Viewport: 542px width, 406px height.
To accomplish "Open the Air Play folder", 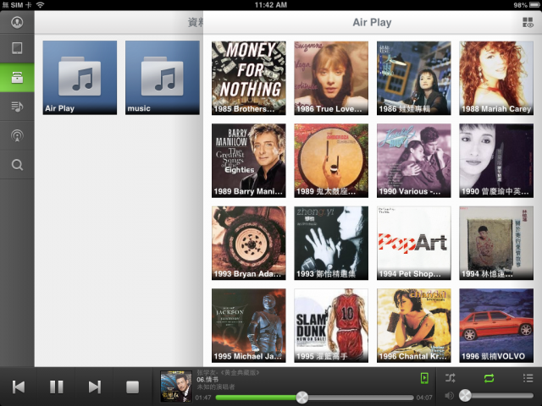I will 80,78.
